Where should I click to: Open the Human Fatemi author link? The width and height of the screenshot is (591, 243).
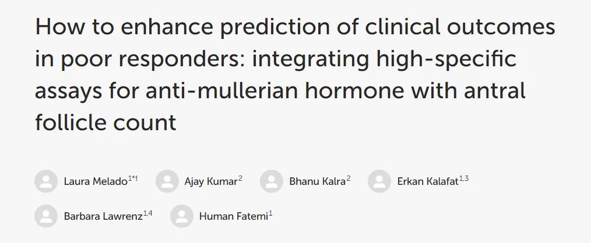coord(233,217)
